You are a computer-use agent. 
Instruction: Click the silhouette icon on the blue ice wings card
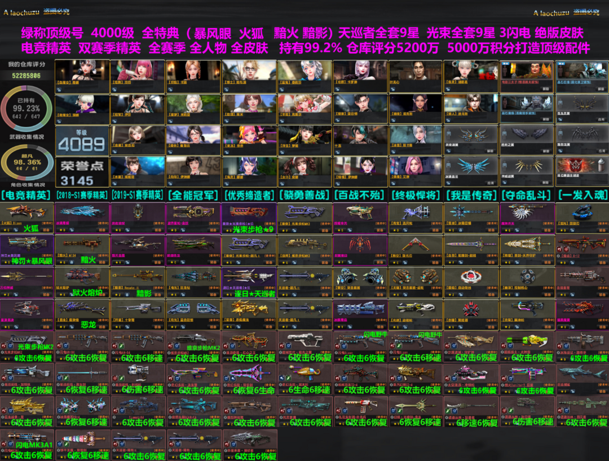pyautogui.click(x=449, y=166)
